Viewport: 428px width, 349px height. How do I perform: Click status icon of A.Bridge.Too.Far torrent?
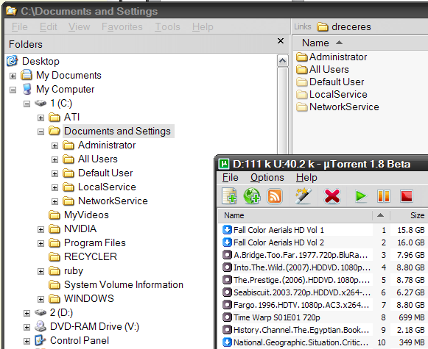pyautogui.click(x=227, y=255)
